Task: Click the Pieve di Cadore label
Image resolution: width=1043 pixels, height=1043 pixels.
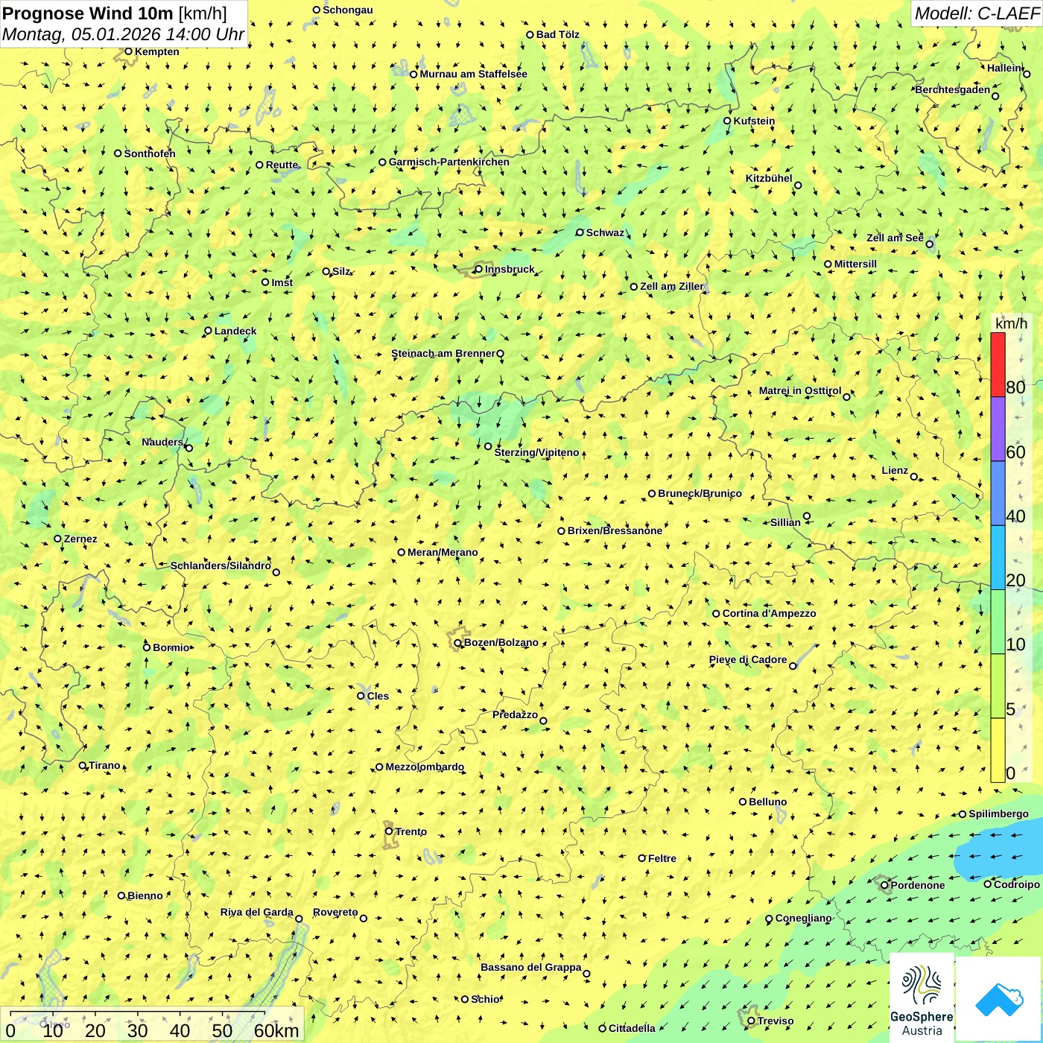Action: click(x=748, y=659)
